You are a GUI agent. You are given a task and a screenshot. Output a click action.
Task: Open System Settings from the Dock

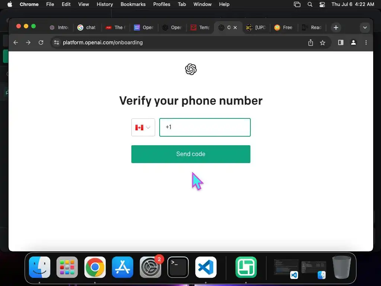150,267
